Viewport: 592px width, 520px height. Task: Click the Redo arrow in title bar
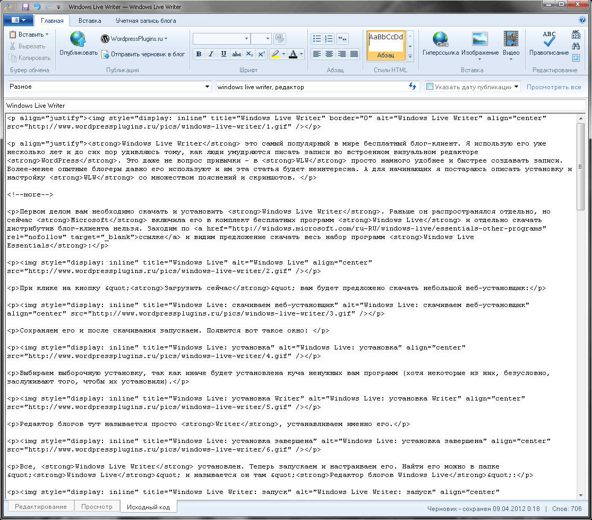pyautogui.click(x=48, y=6)
